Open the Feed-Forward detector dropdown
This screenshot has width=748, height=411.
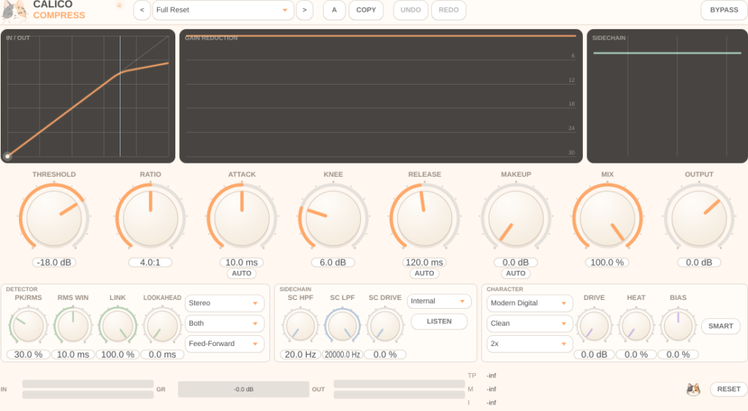point(224,343)
